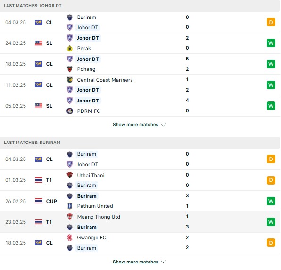Viewport: 281px width, 270px height.
Task: Expand Buriram list via bottom chevron arrow
Action: click(163, 262)
